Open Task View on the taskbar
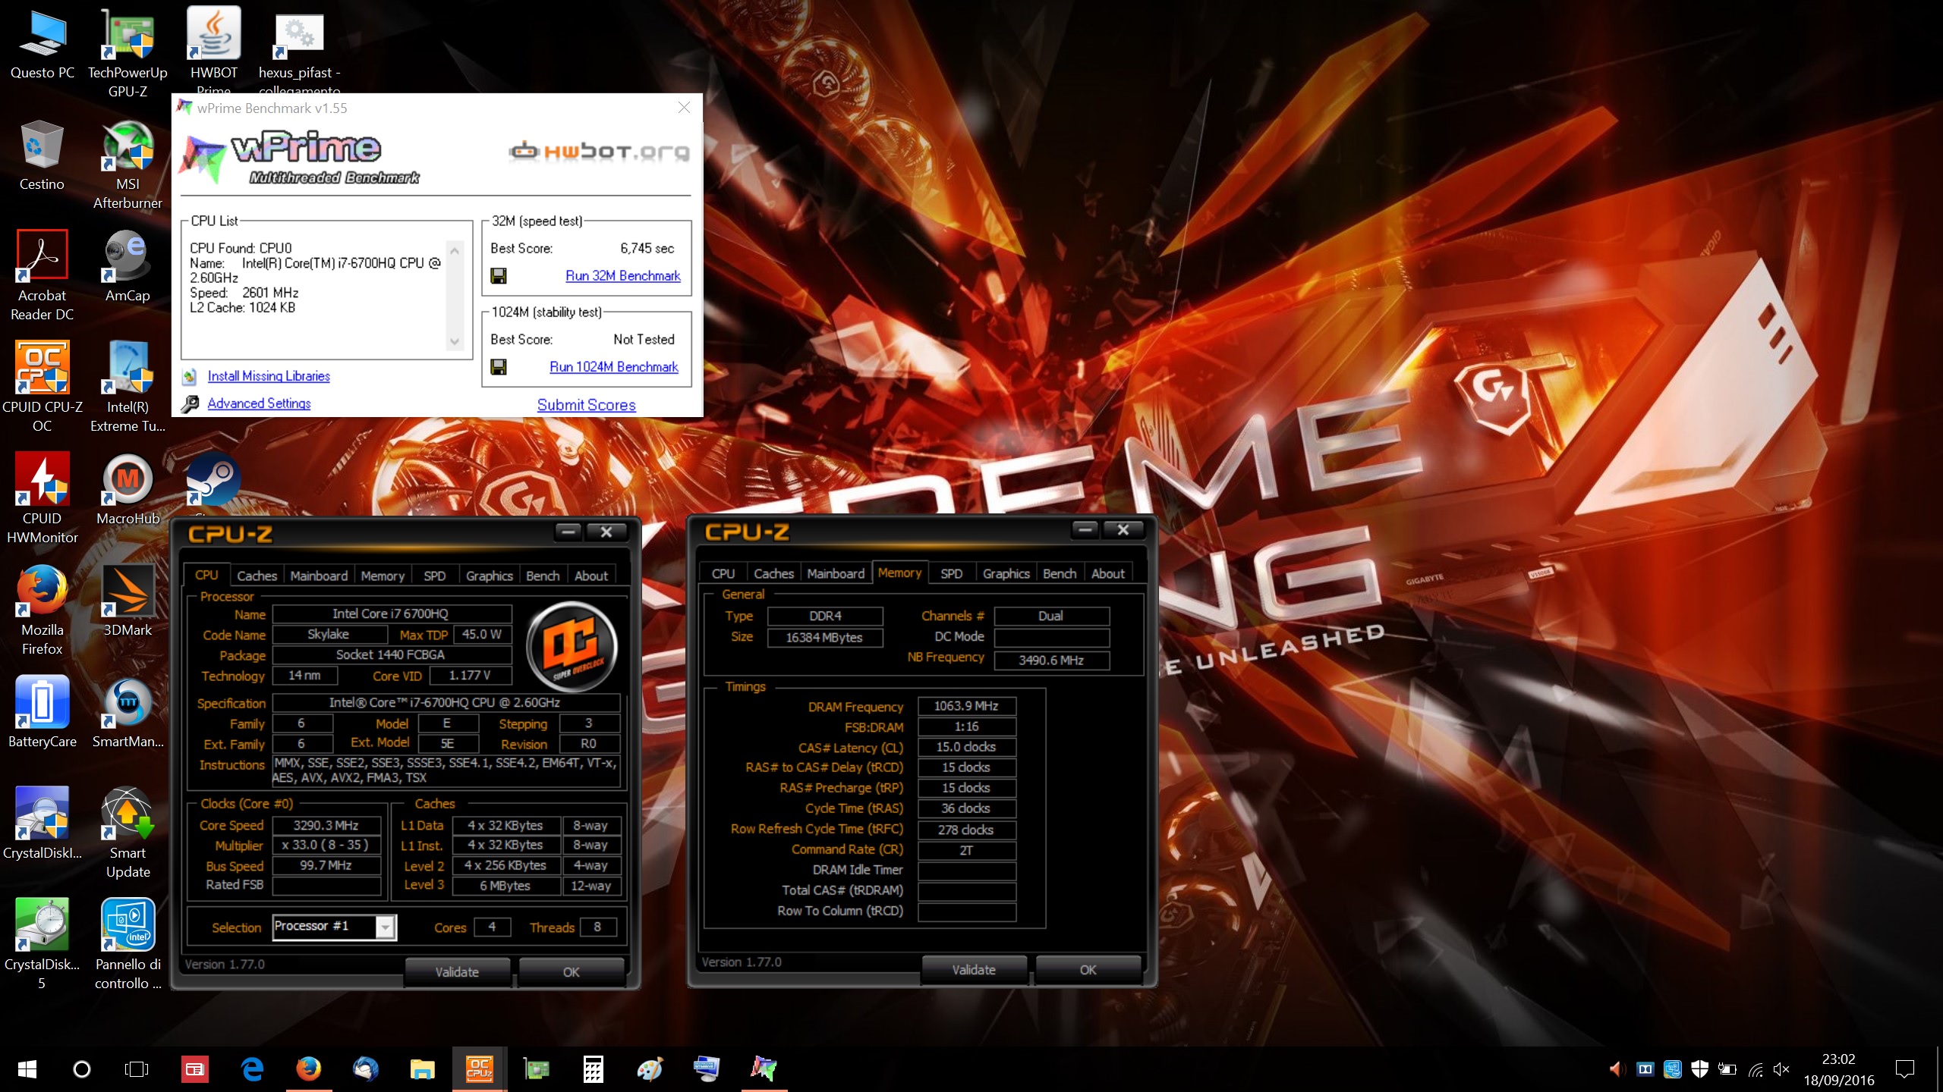 tap(136, 1069)
